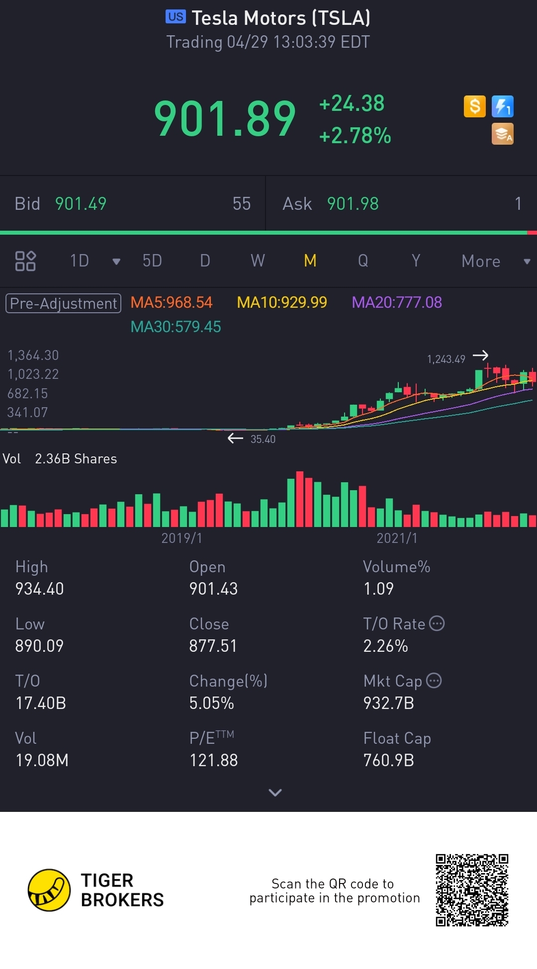Switch to the W weekly chart tab
The image size is (537, 969).
click(258, 261)
